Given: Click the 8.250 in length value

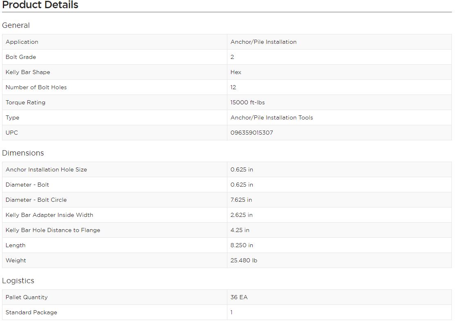Looking at the screenshot, I should 242,246.
